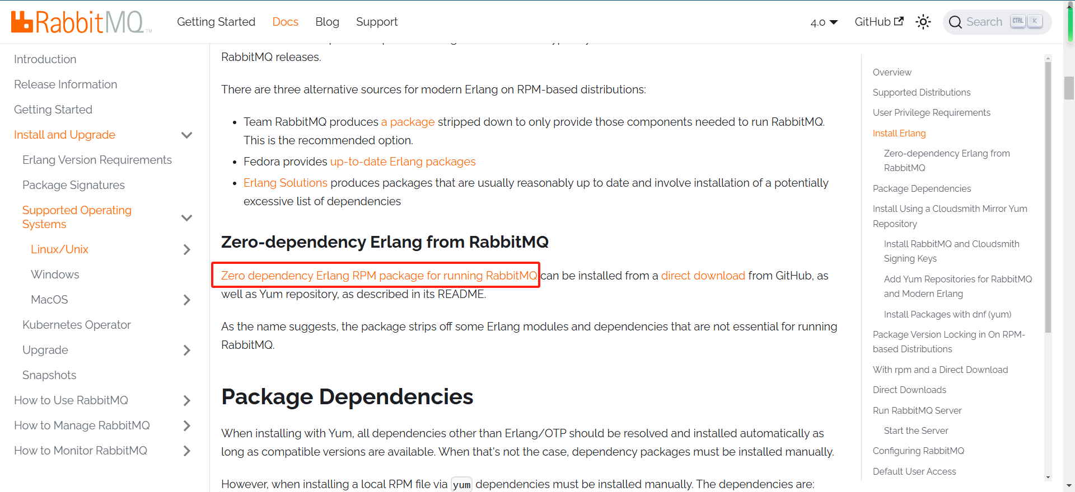Image resolution: width=1075 pixels, height=492 pixels.
Task: Open the direct download link
Action: click(x=703, y=276)
